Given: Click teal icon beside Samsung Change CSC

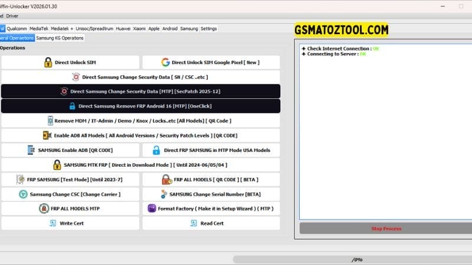Looking at the screenshot, I should [x=23, y=194].
